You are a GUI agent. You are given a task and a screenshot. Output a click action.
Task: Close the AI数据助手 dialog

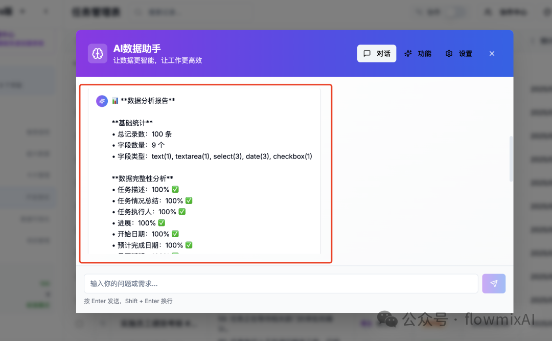[x=492, y=54]
